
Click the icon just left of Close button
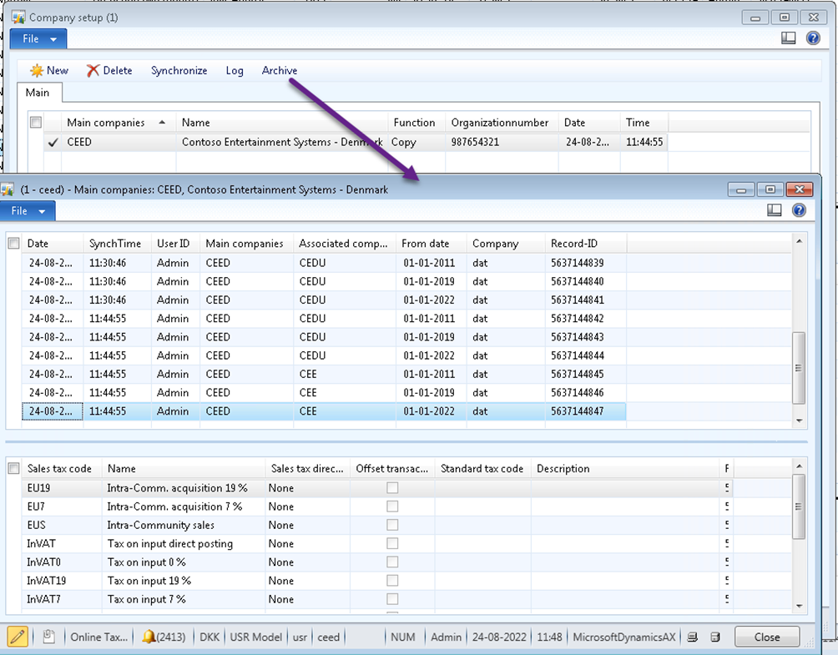[x=715, y=637]
